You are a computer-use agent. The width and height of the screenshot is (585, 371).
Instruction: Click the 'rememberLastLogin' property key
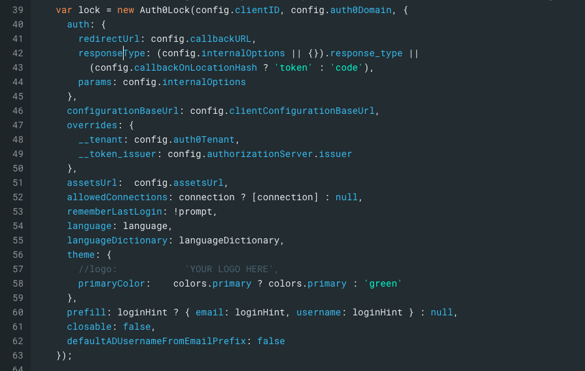(x=115, y=211)
